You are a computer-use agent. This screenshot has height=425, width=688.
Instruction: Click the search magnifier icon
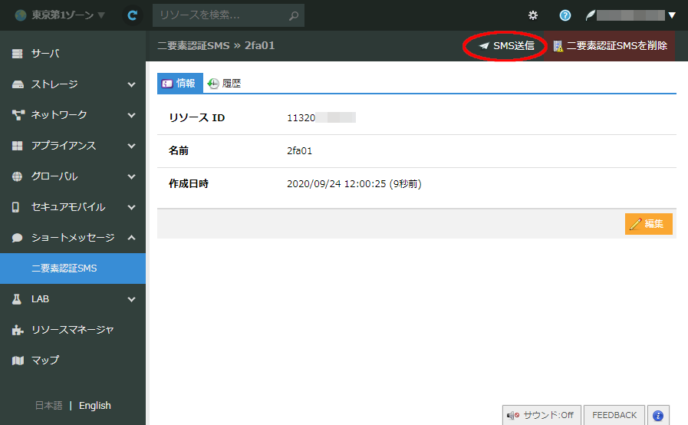pos(293,15)
